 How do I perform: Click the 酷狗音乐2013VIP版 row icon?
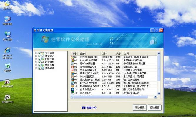click(x=72, y=86)
